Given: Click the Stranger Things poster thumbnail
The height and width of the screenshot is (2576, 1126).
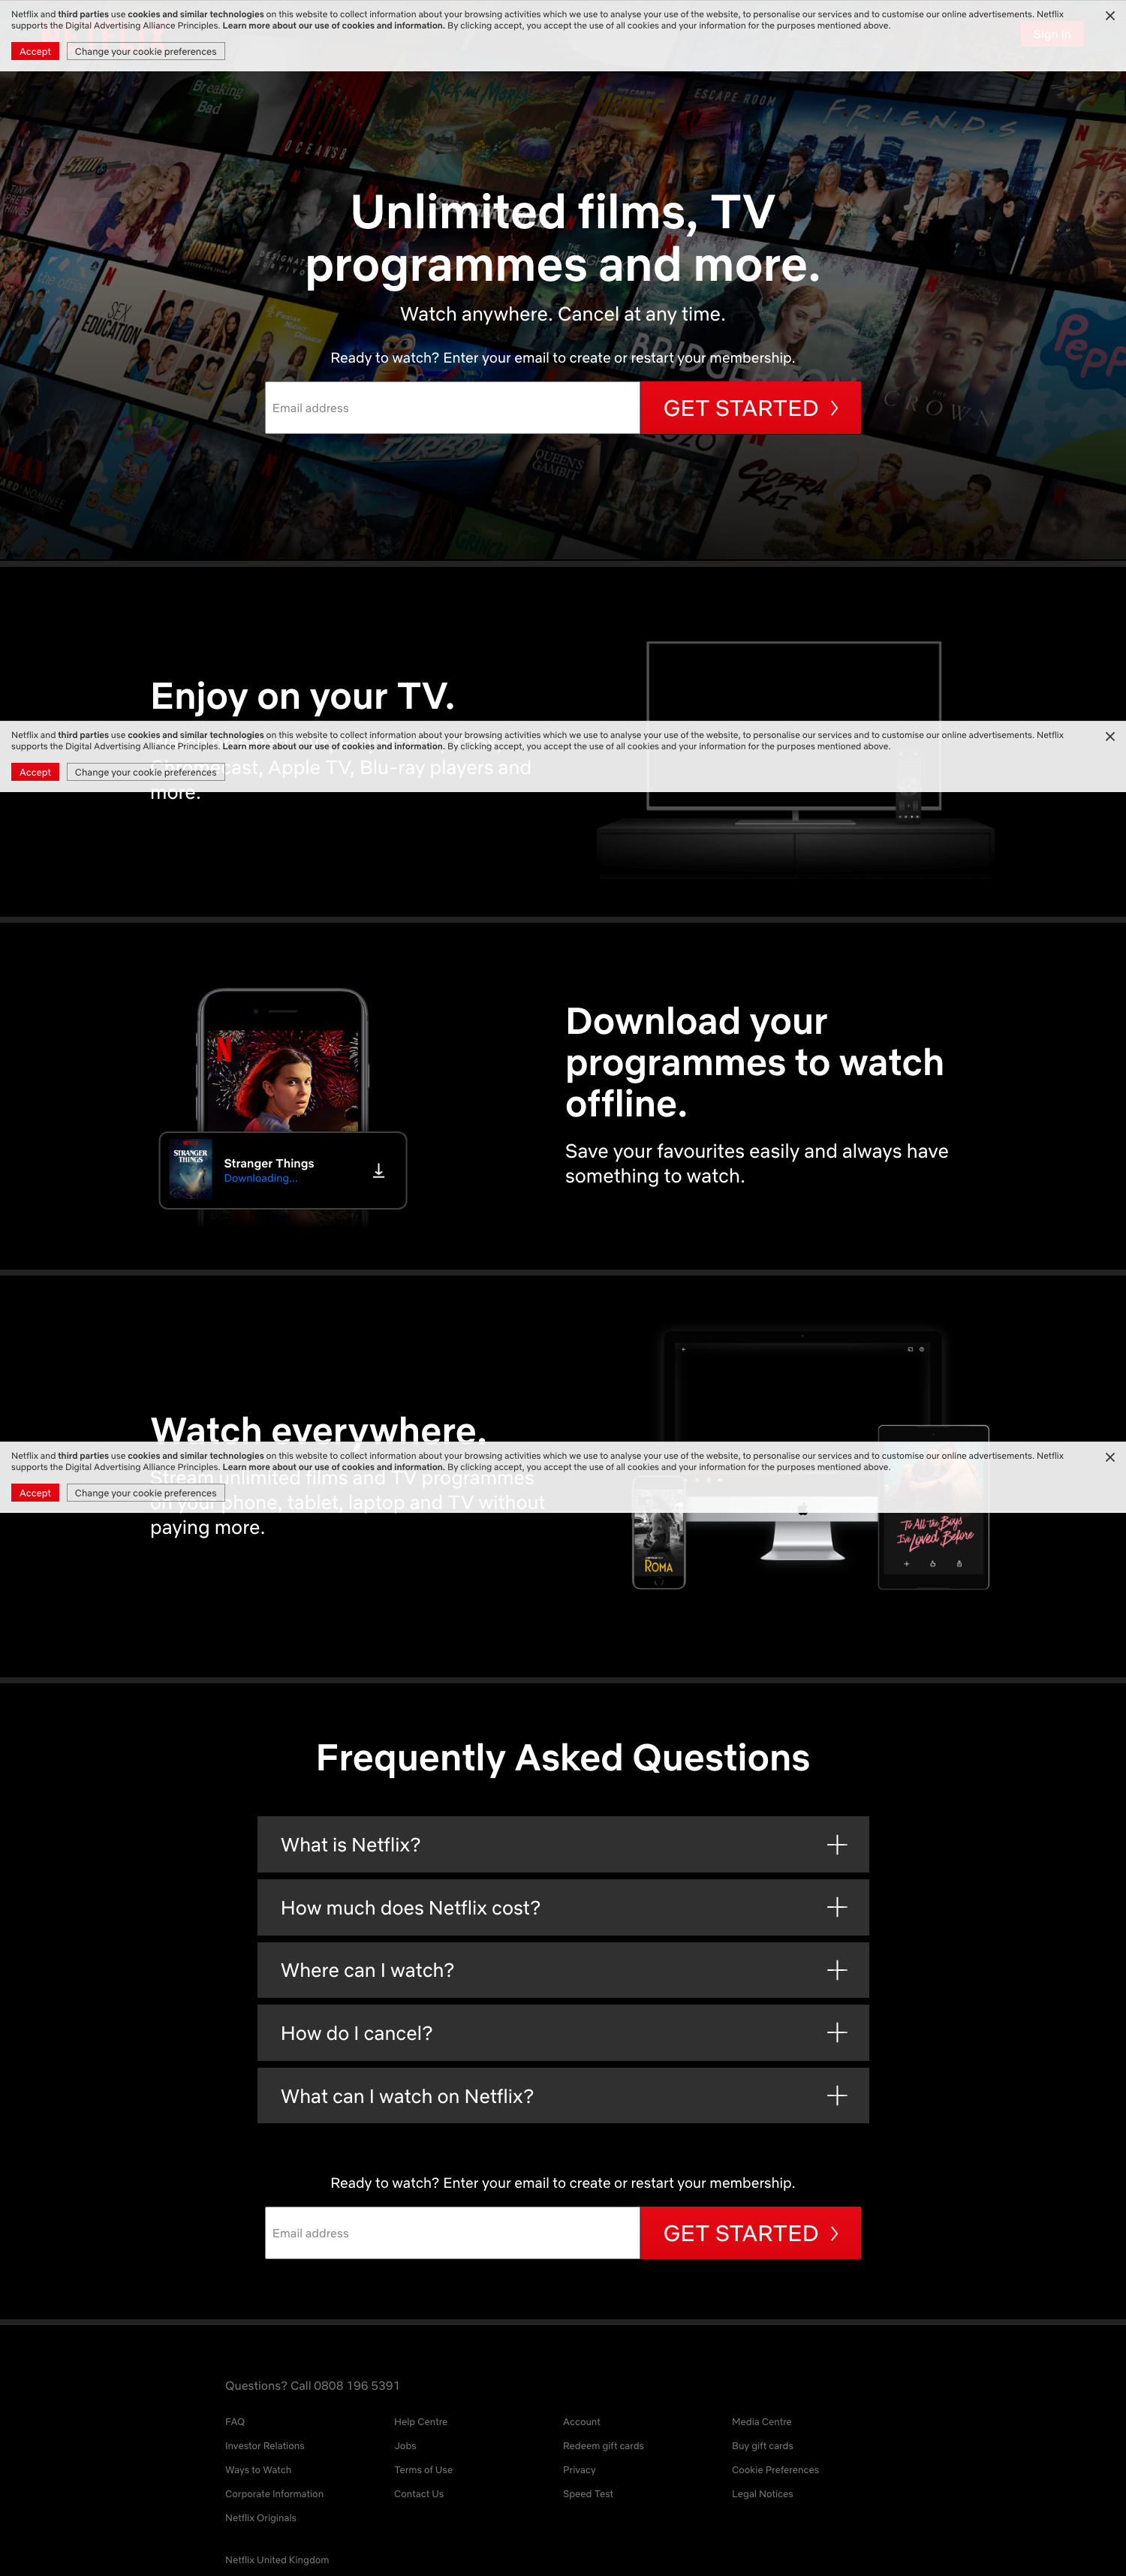Looking at the screenshot, I should [x=190, y=1169].
